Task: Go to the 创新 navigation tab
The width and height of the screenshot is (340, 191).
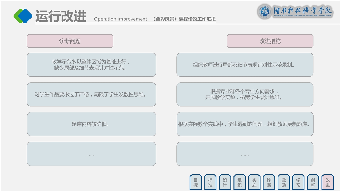Action: 313,183
